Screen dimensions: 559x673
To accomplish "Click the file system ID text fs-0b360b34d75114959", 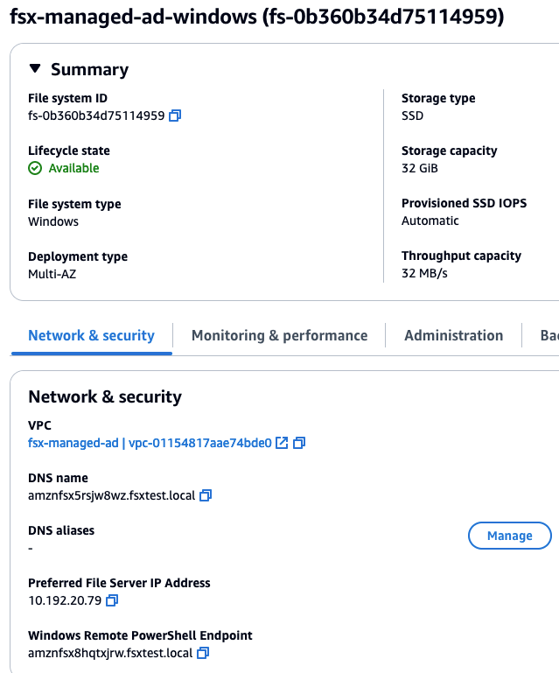I will [x=96, y=116].
